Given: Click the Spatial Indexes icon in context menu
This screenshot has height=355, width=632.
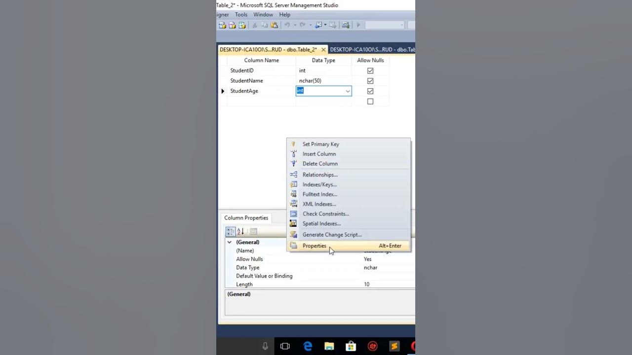Looking at the screenshot, I should click(293, 223).
